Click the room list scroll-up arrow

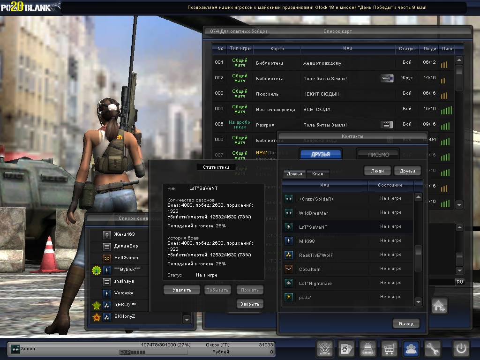point(459,60)
